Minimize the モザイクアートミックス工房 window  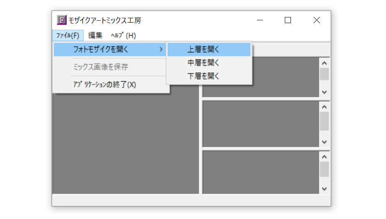tap(260, 20)
